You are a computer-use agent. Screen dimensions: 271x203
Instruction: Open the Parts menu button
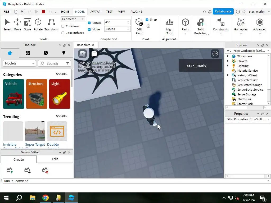click(185, 27)
